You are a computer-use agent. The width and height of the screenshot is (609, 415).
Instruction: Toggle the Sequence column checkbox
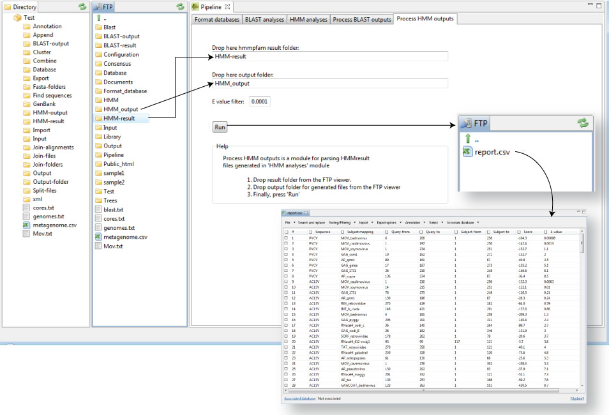[310, 232]
